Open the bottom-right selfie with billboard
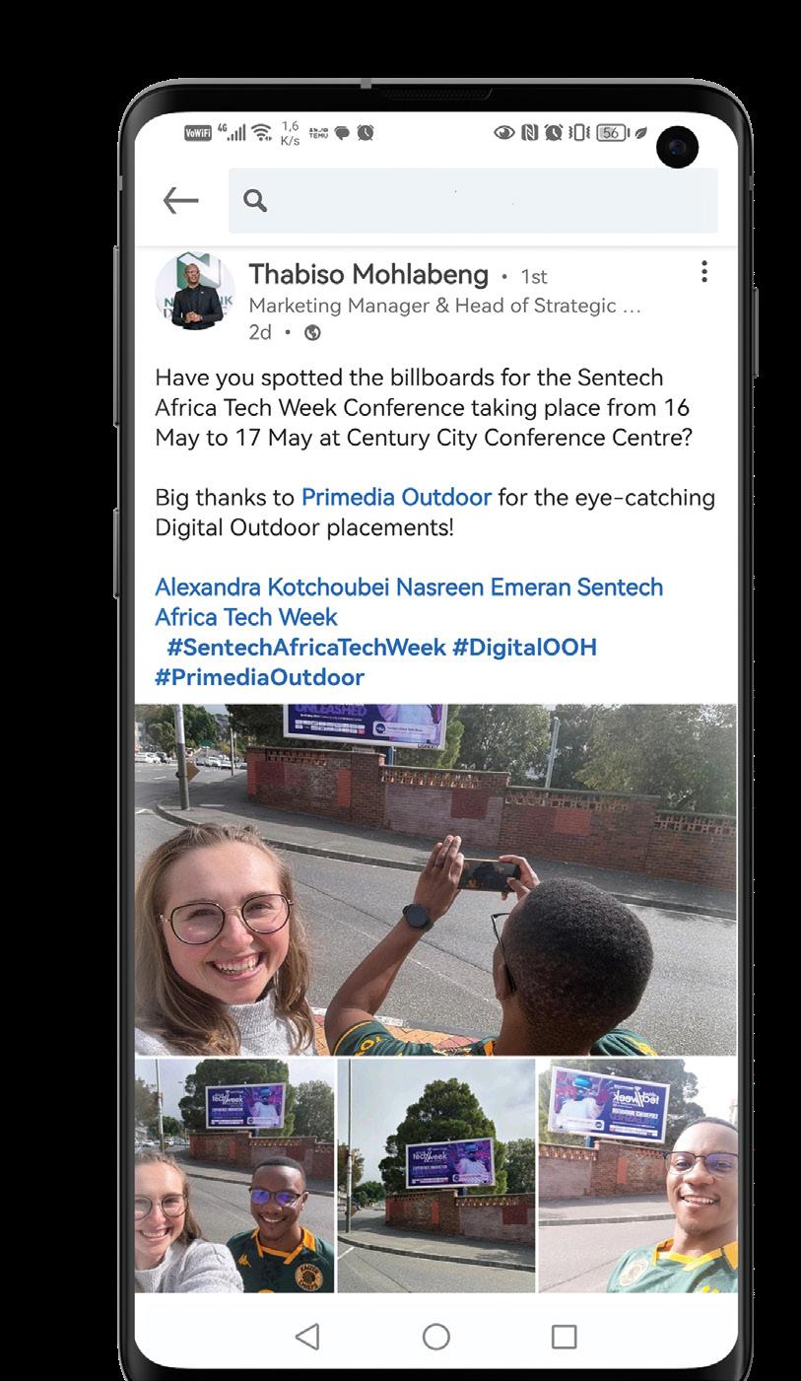This screenshot has height=1381, width=801. click(x=637, y=1175)
